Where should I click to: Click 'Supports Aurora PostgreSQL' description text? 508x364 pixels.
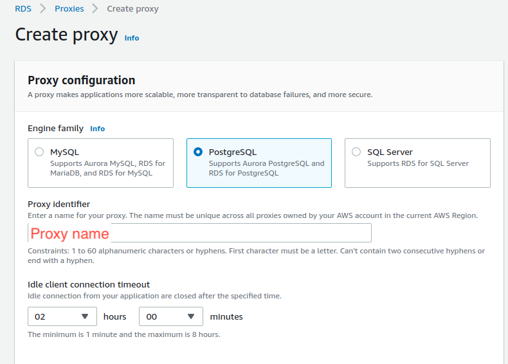[266, 168]
